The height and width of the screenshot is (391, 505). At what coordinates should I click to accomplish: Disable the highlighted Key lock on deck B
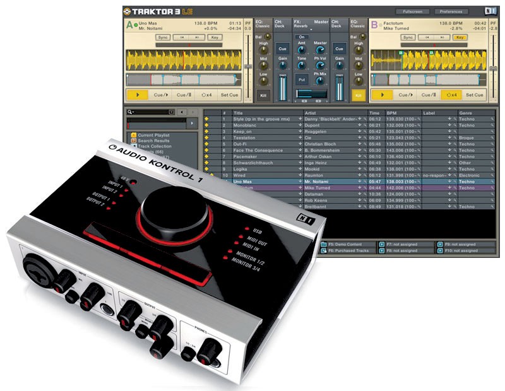pos(460,37)
